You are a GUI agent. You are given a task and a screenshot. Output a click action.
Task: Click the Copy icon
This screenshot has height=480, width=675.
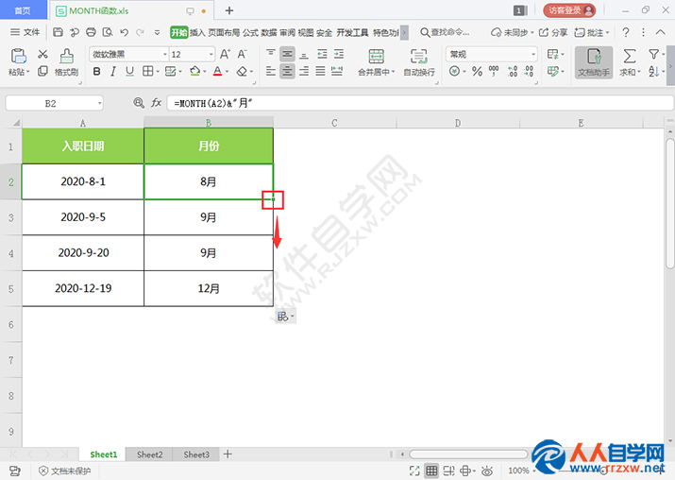[42, 71]
